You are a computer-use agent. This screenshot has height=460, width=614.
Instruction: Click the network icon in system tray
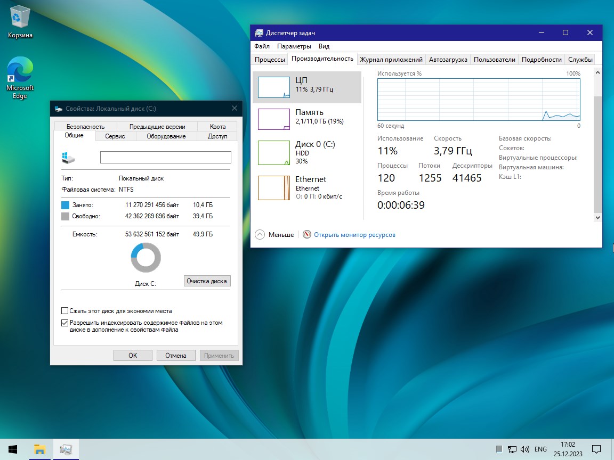[x=512, y=449]
